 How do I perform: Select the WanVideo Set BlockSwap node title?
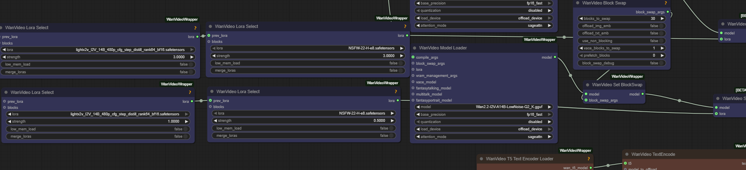[x=617, y=85]
